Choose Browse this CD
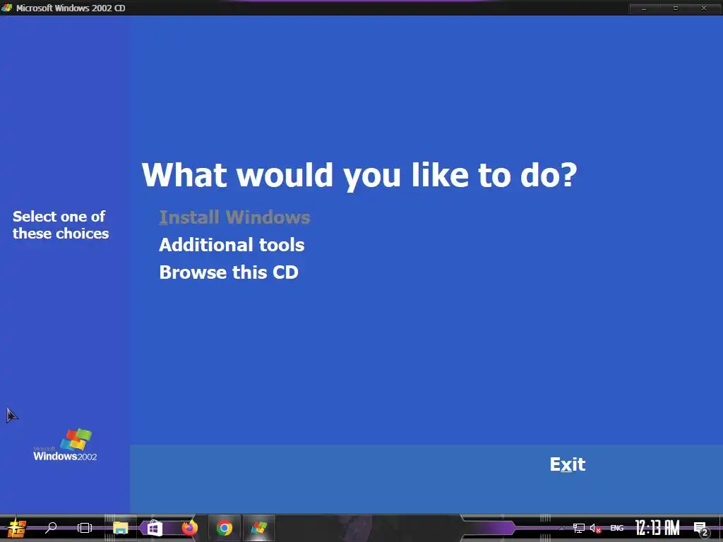Screen dimensions: 723x542 coord(229,272)
